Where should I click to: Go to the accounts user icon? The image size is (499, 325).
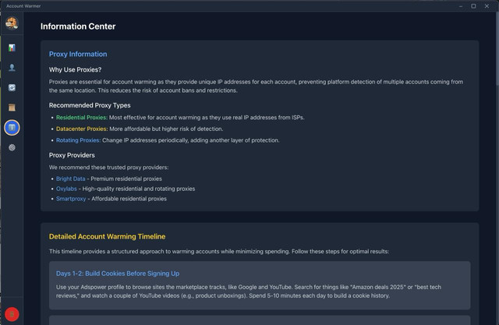12,68
